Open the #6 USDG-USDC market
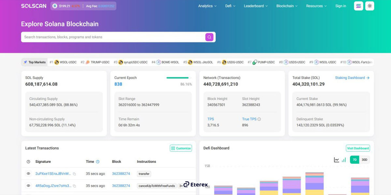391x195 pixels. pyautogui.click(x=230, y=62)
